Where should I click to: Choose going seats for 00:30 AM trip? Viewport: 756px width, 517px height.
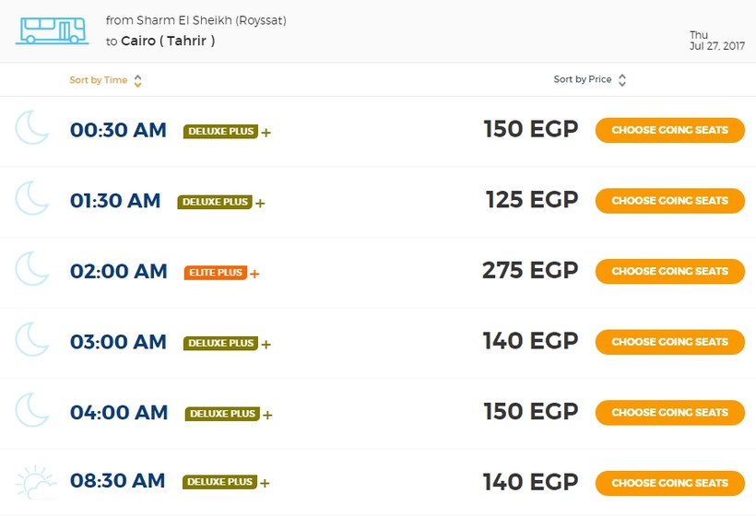[669, 130]
